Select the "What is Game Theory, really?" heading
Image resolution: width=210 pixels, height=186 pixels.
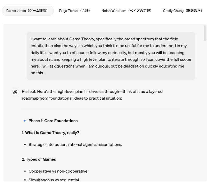click(50, 133)
